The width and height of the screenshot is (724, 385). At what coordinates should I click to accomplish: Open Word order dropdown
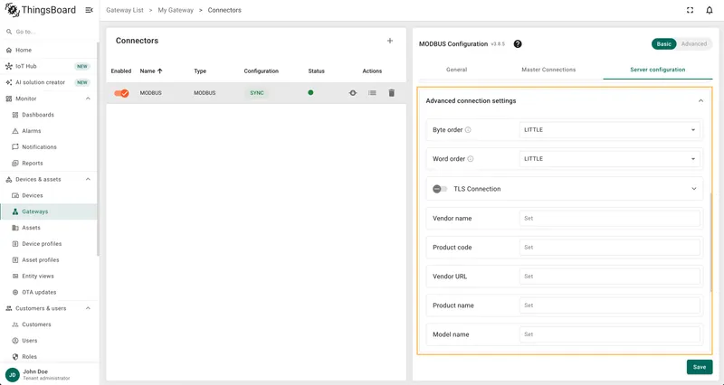click(x=609, y=159)
